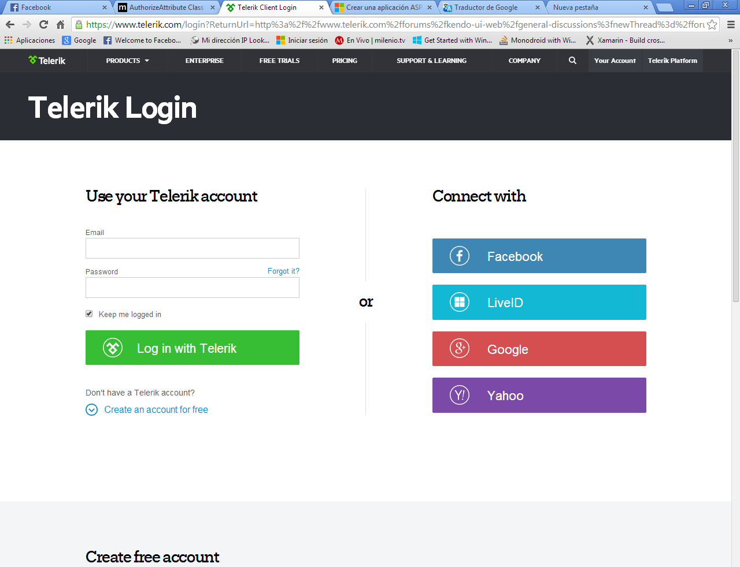
Task: Click the Facebook circle icon on Connect button
Action: tap(460, 256)
